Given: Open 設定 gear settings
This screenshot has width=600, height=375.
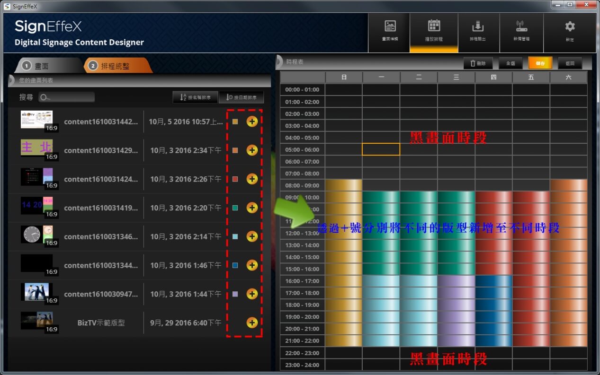Looking at the screenshot, I should pyautogui.click(x=570, y=31).
